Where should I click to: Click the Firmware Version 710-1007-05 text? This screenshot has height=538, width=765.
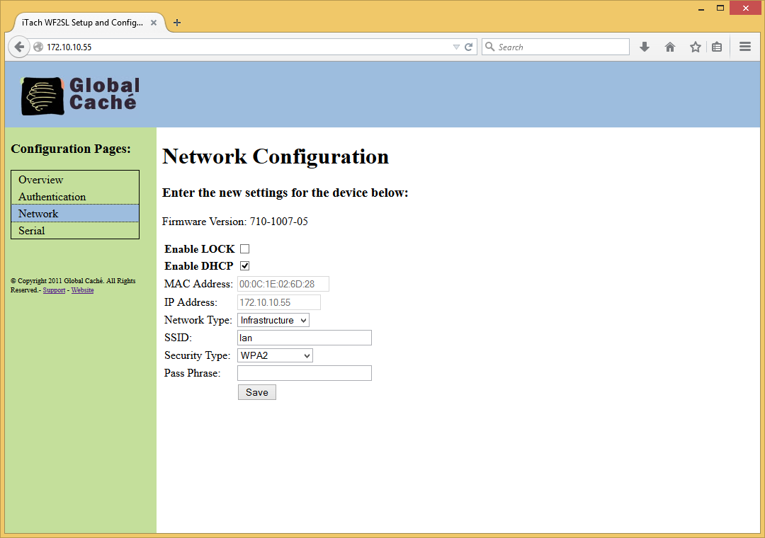(x=235, y=222)
